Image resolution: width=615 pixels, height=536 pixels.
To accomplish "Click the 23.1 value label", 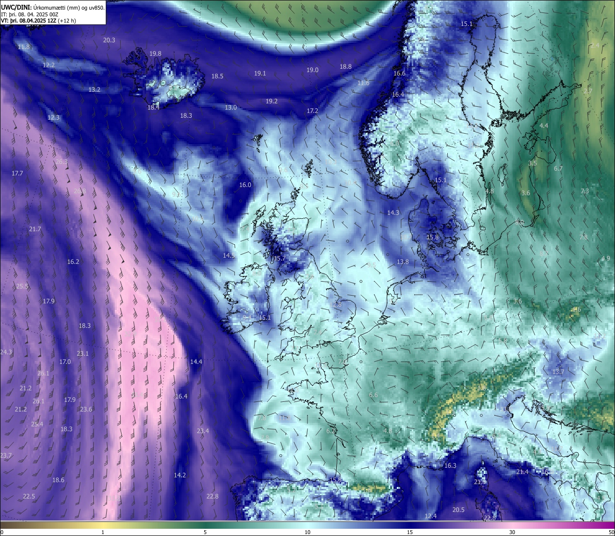I will [x=83, y=354].
